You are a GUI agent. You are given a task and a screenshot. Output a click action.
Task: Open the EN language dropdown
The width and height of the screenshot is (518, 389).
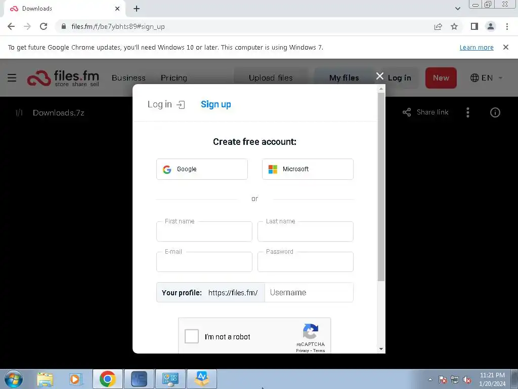pos(487,78)
